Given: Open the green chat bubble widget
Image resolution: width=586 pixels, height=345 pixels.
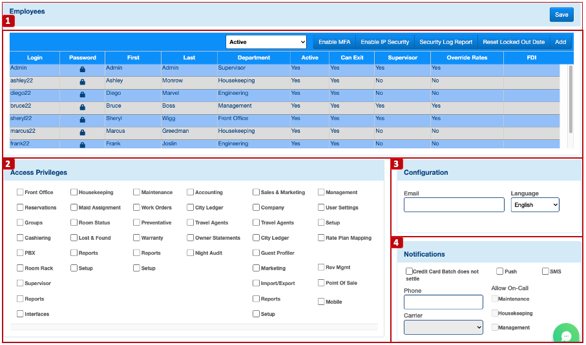Looking at the screenshot, I should pyautogui.click(x=565, y=335).
